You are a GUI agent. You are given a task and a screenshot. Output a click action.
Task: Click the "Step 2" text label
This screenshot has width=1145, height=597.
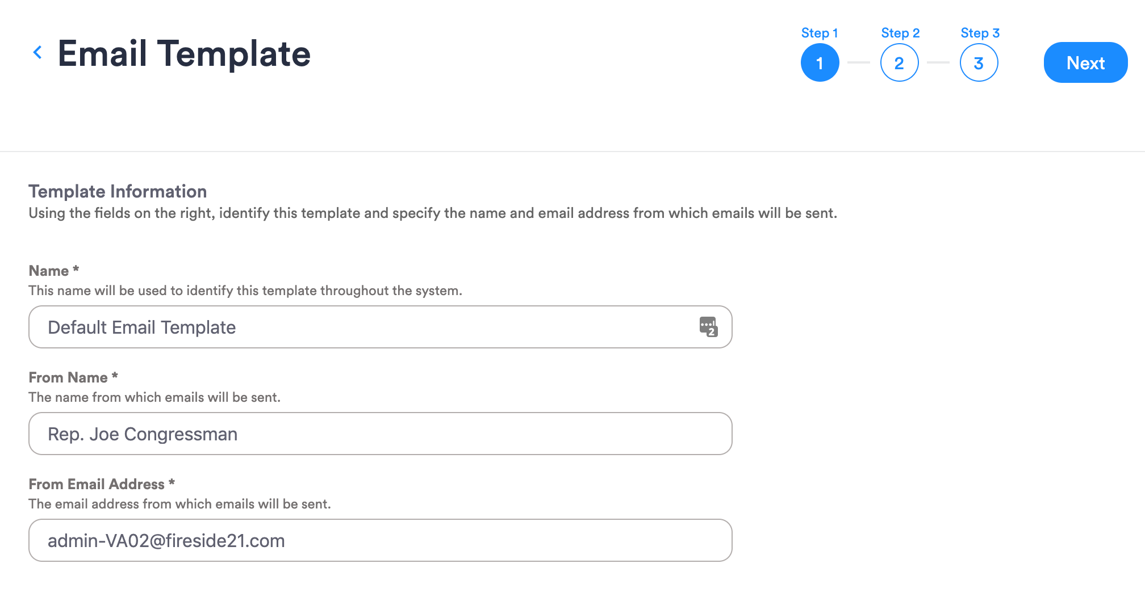[x=900, y=33]
